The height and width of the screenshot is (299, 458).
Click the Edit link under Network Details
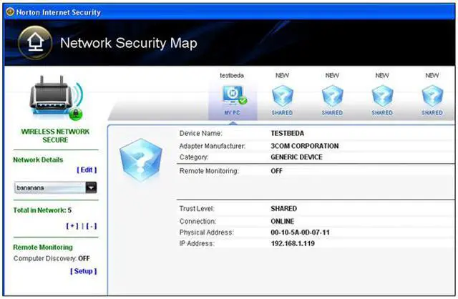86,170
